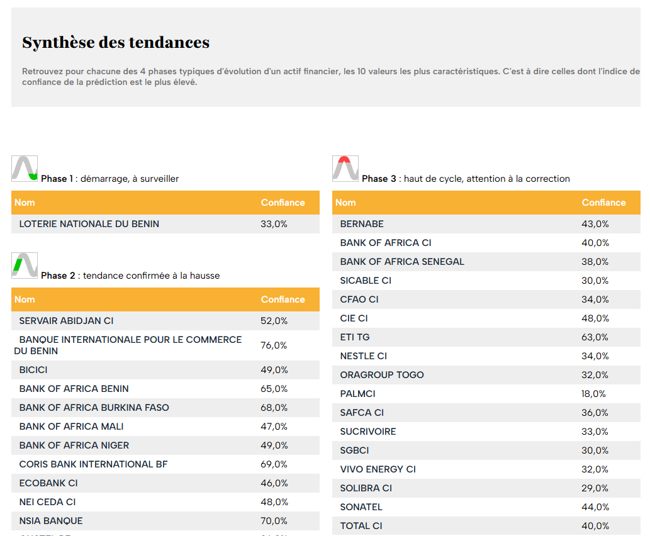This screenshot has height=536, width=650.
Task: Click the Phase 2 green uptrend icon
Action: coord(25,265)
